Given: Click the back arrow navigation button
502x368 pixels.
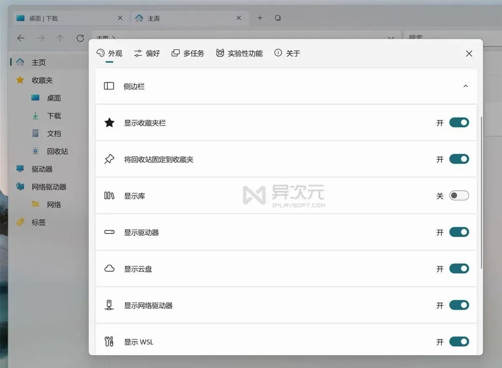Looking at the screenshot, I should (x=21, y=39).
